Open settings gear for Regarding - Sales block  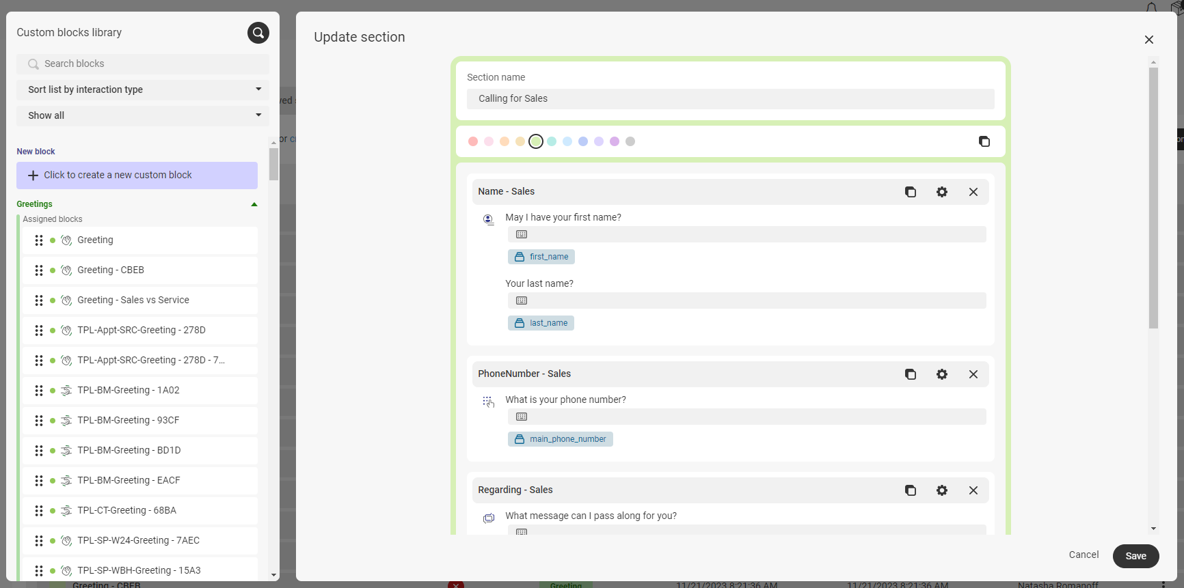(x=942, y=490)
